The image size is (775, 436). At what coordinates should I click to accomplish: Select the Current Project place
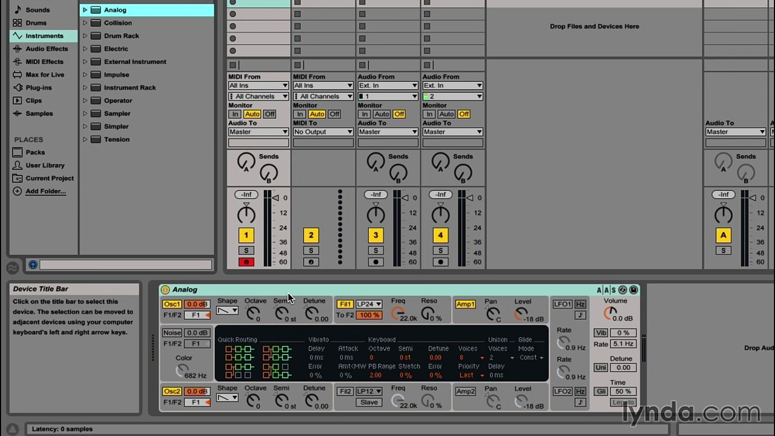click(x=50, y=179)
